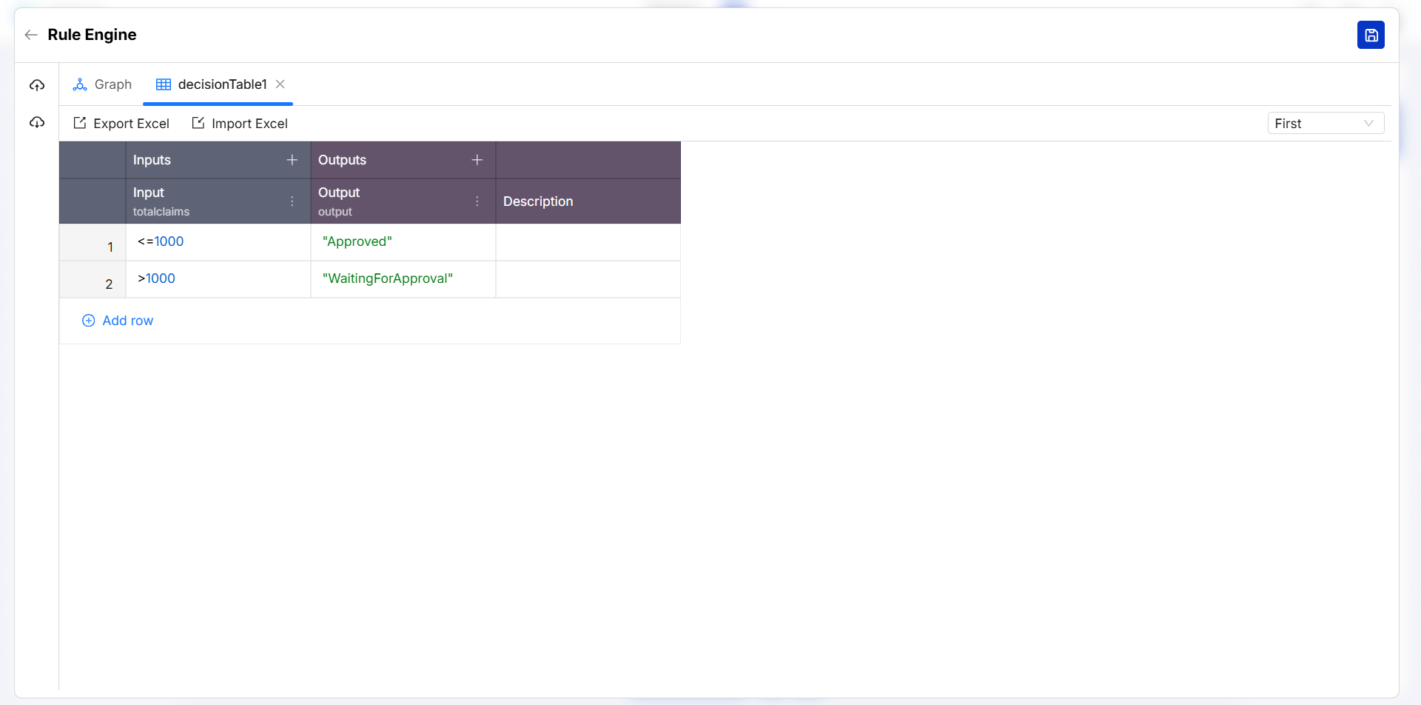
Task: Click the Description cell in row 1
Action: 588,242
